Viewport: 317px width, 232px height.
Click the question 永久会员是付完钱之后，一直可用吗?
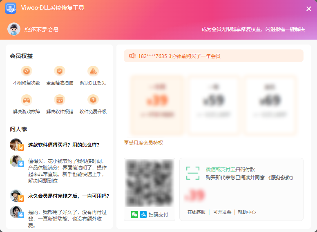pos(69,196)
